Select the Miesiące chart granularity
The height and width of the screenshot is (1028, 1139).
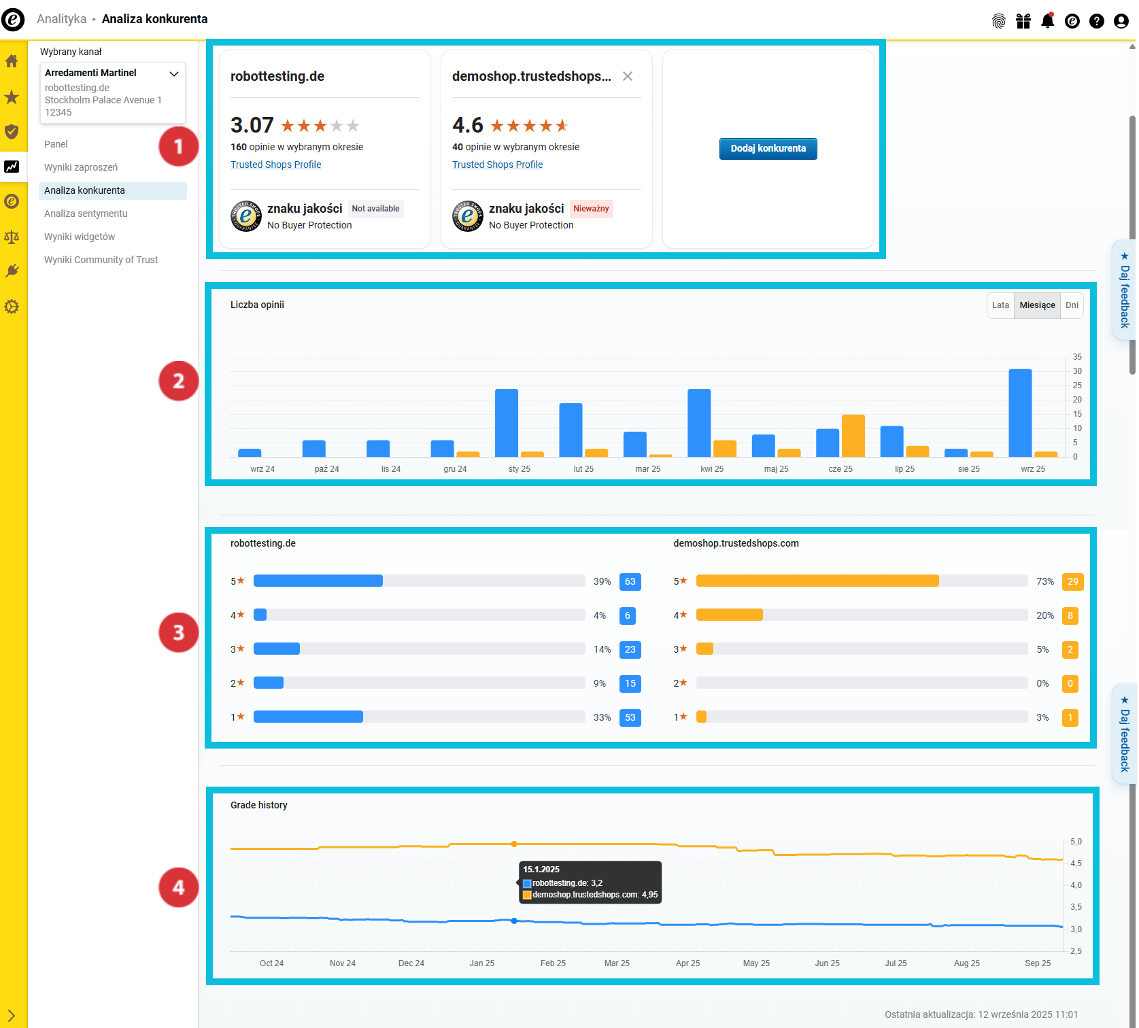click(1037, 305)
